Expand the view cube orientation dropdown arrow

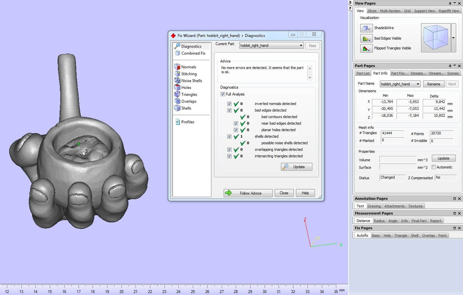click(453, 38)
